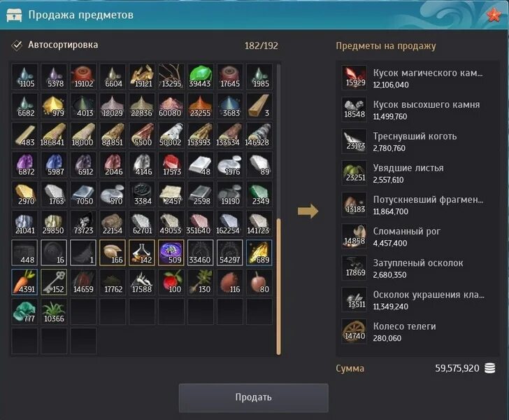The image size is (509, 420).
Task: Select Увядшие листья sale entry
Action: (x=417, y=174)
